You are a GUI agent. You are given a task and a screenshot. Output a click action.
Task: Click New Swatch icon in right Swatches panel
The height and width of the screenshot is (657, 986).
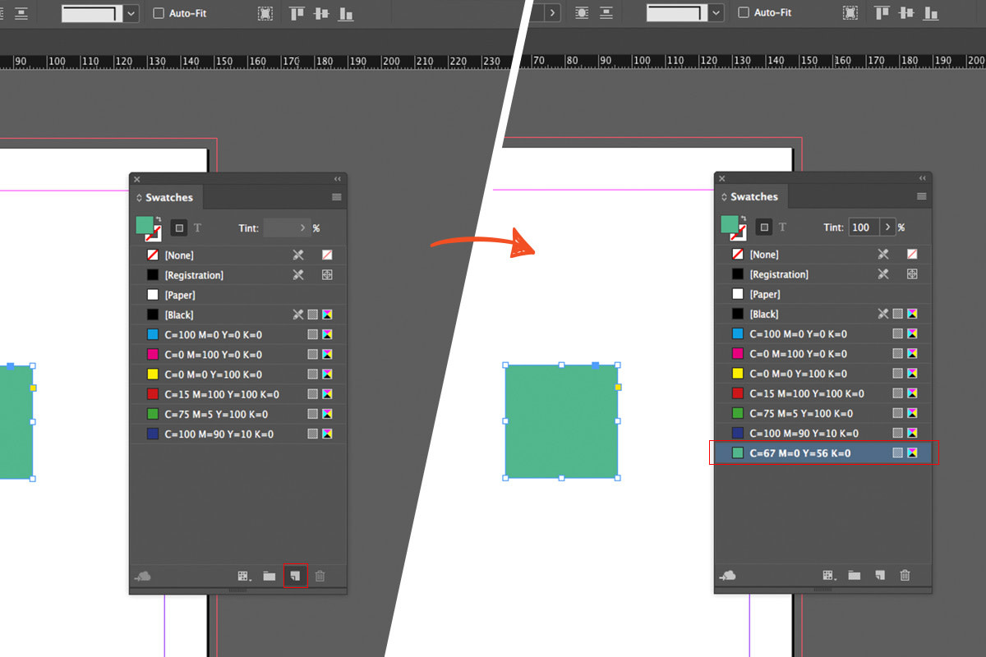pyautogui.click(x=880, y=576)
